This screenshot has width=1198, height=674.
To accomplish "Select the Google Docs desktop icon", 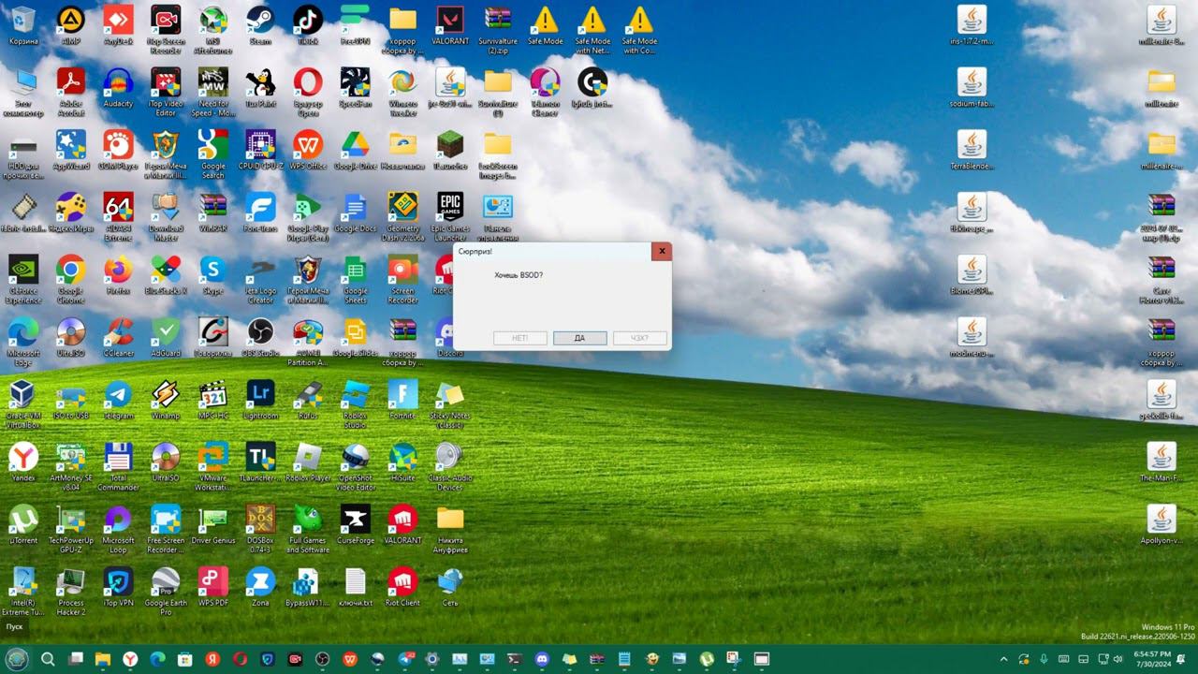I will (356, 212).
